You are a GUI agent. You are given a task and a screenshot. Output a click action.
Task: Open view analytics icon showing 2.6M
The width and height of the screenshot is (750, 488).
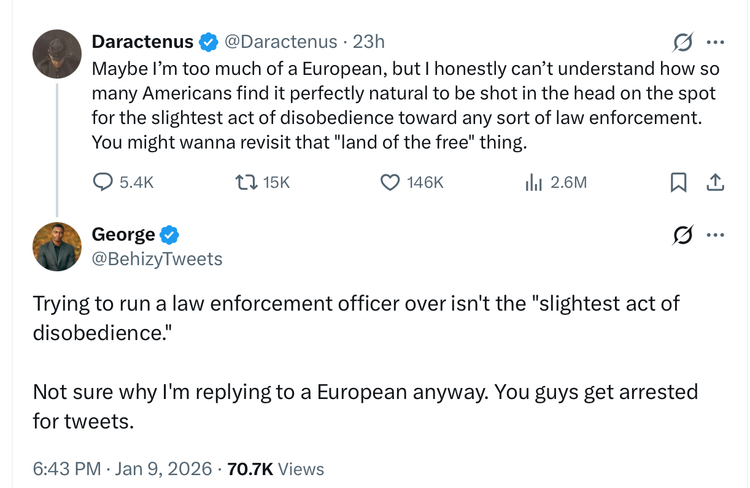pos(533,182)
